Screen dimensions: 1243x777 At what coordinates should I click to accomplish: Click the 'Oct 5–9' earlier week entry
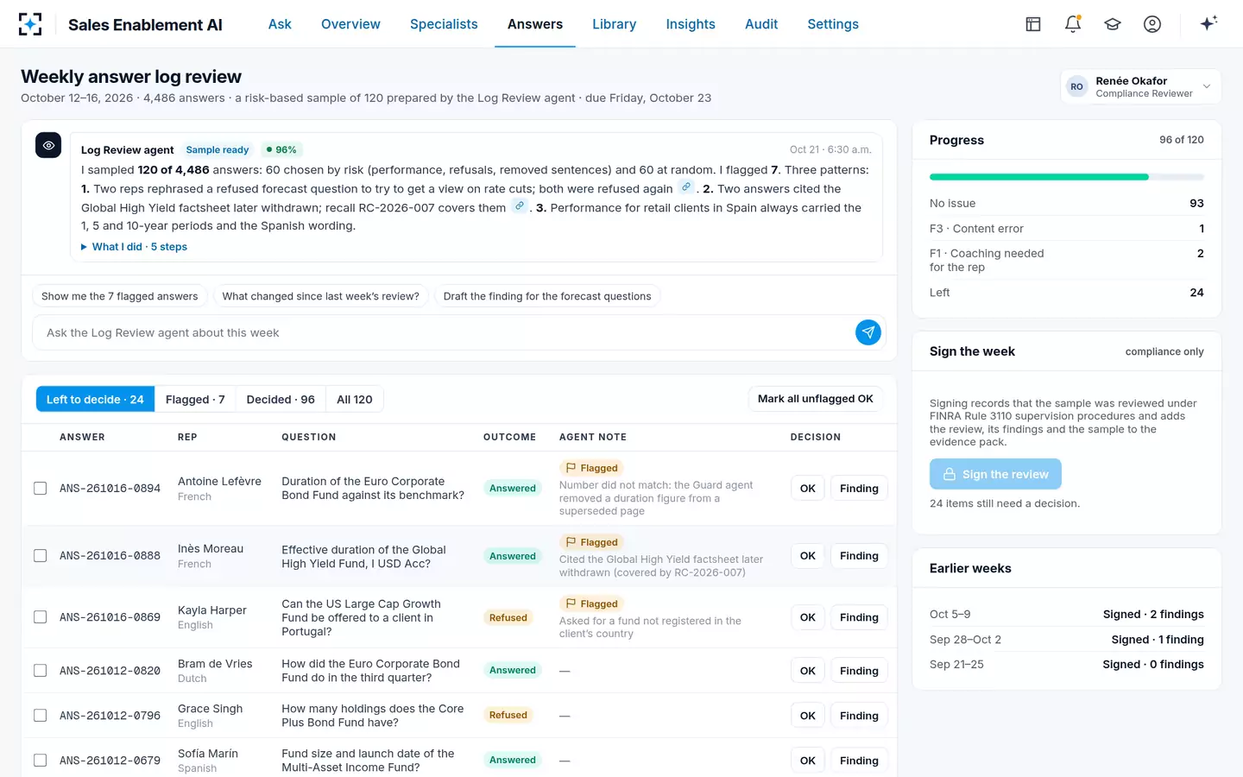(1067, 615)
